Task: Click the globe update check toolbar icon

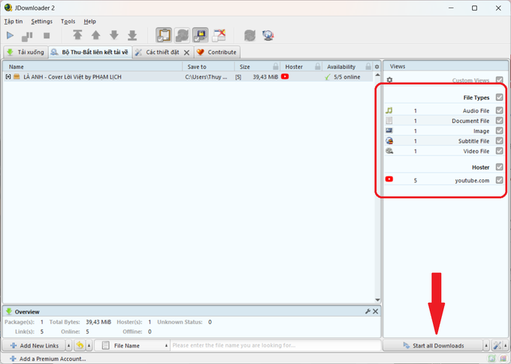Action: 268,35
